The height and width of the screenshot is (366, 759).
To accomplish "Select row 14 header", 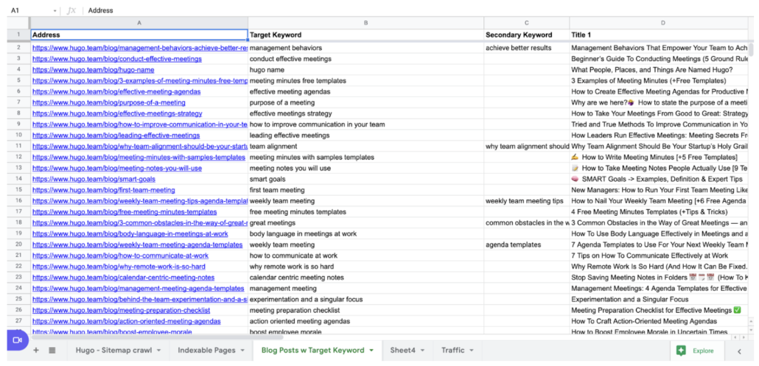I will tap(18, 179).
